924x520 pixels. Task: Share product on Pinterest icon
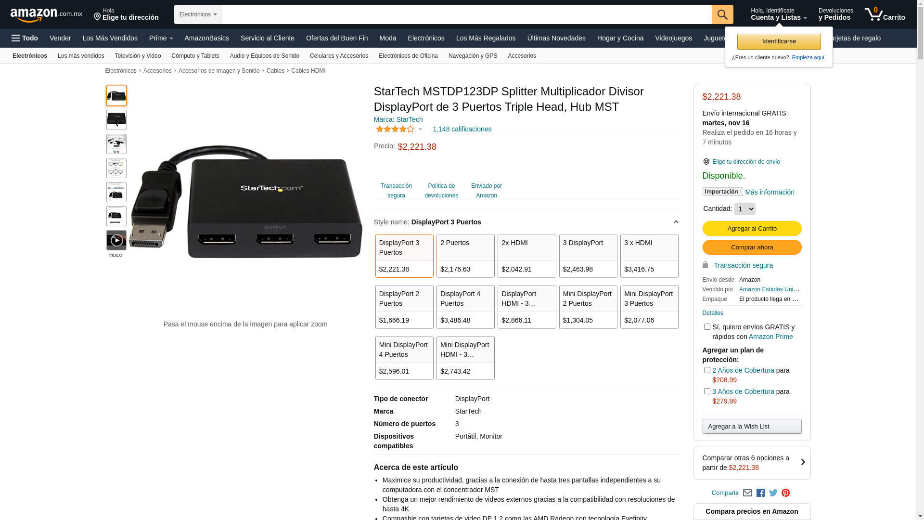(785, 493)
